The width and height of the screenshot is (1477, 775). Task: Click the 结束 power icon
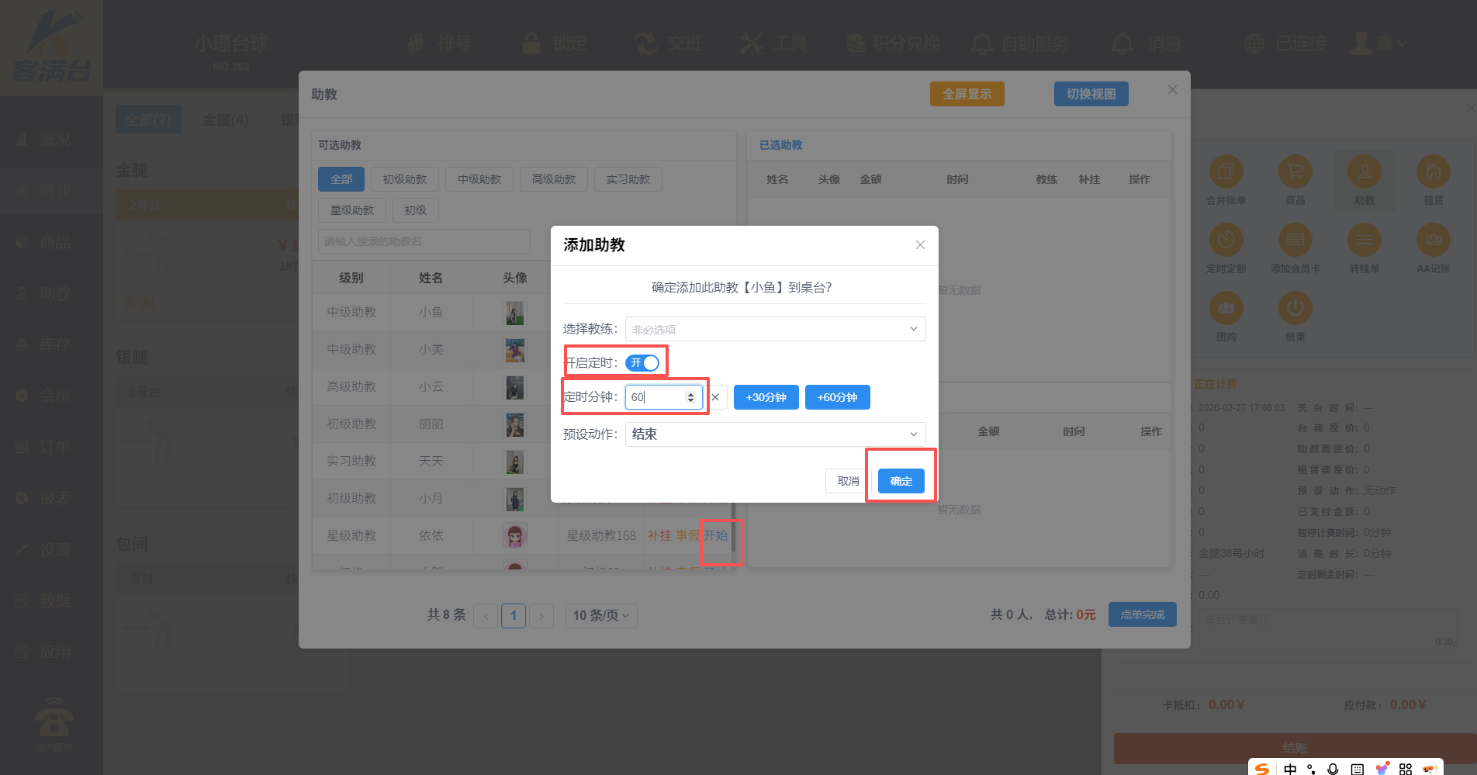click(x=1295, y=308)
